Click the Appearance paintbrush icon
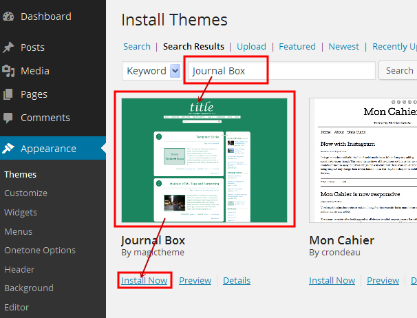The width and height of the screenshot is (417, 318). tap(8, 148)
